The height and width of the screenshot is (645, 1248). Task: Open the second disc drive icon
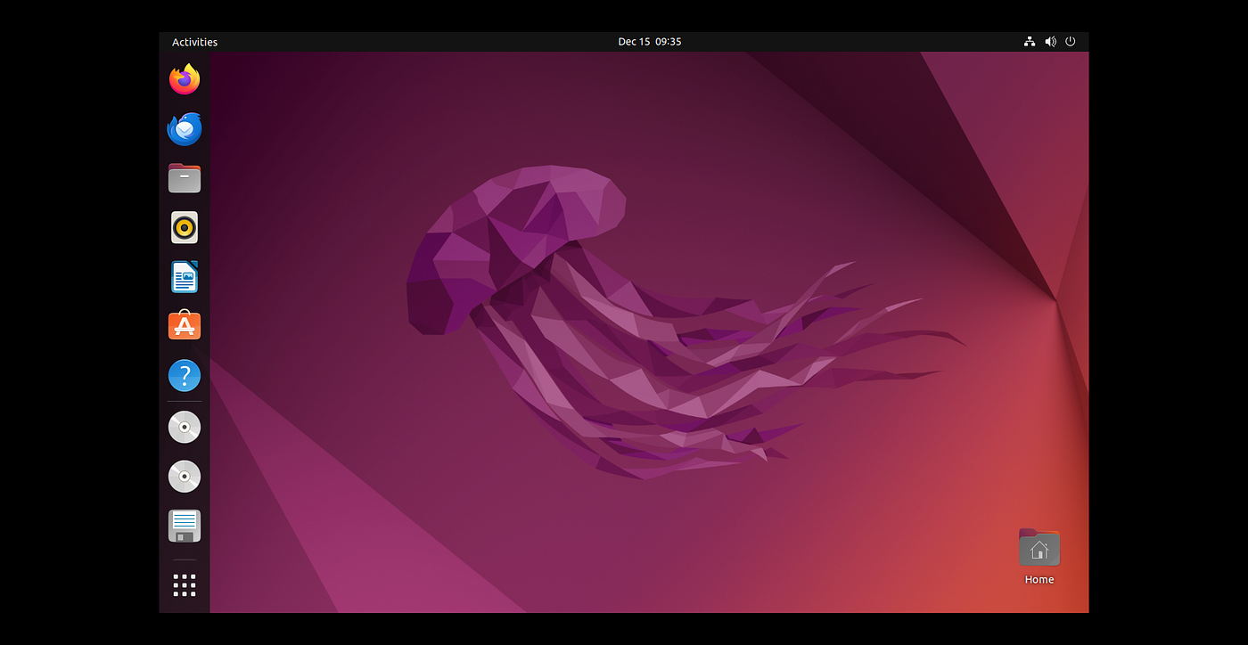184,476
